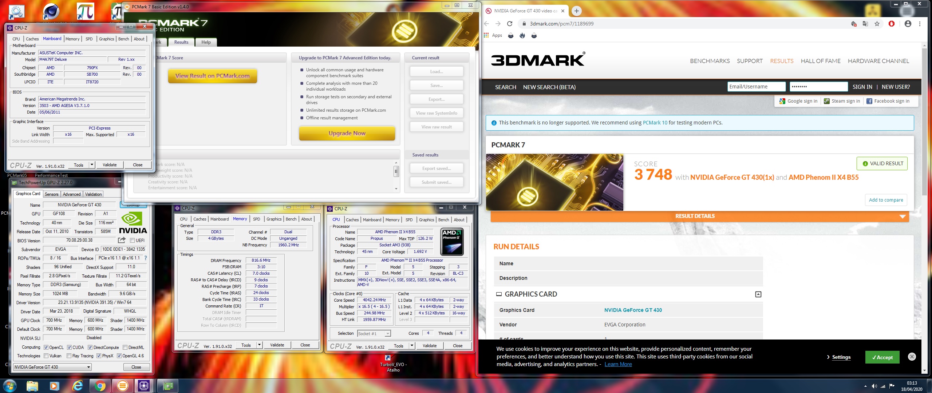The height and width of the screenshot is (393, 932).
Task: Open Learn More cookie policy link
Action: click(x=618, y=364)
